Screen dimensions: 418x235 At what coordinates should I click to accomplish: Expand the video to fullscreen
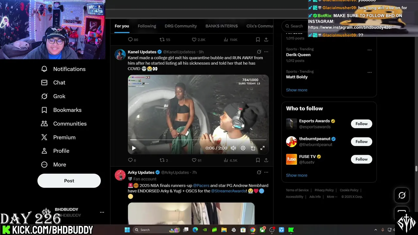262,148
